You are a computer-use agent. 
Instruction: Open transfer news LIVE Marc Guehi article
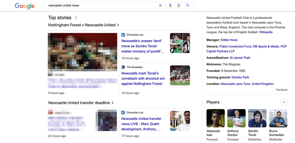(141, 124)
